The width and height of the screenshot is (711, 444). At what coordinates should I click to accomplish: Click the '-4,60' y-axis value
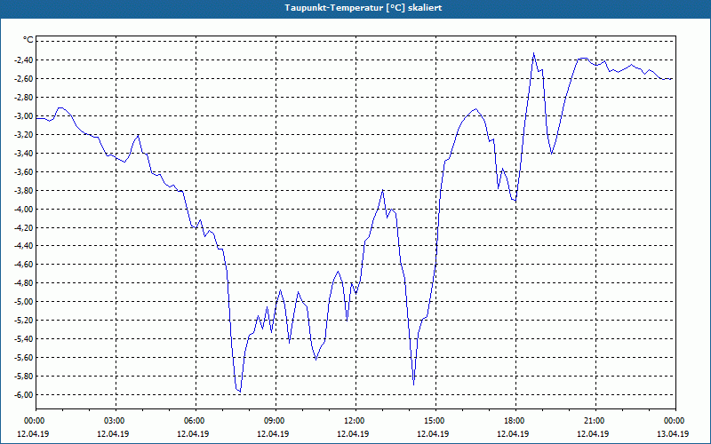(23, 264)
